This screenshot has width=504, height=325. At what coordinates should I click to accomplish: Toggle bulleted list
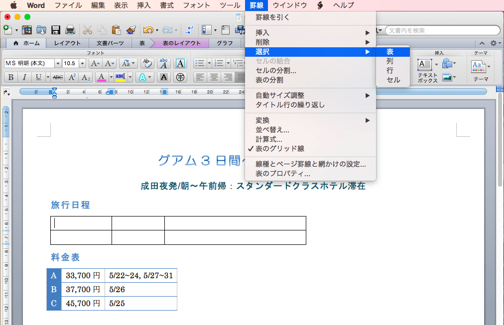[200, 63]
